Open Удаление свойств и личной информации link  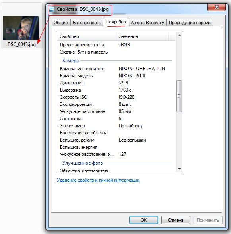(x=98, y=180)
